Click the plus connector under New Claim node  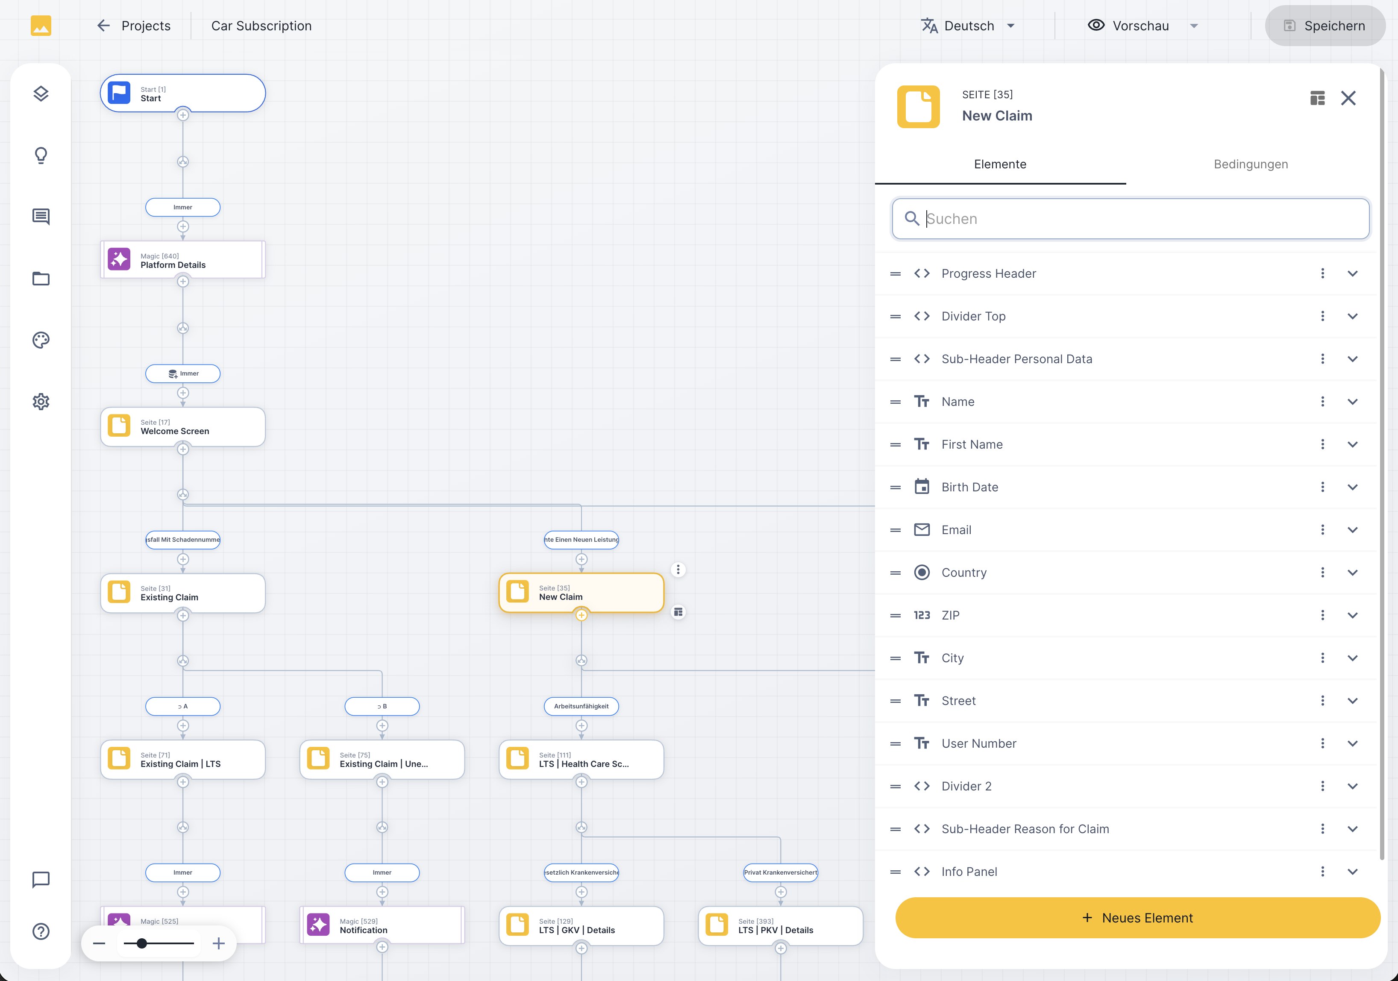coord(582,615)
